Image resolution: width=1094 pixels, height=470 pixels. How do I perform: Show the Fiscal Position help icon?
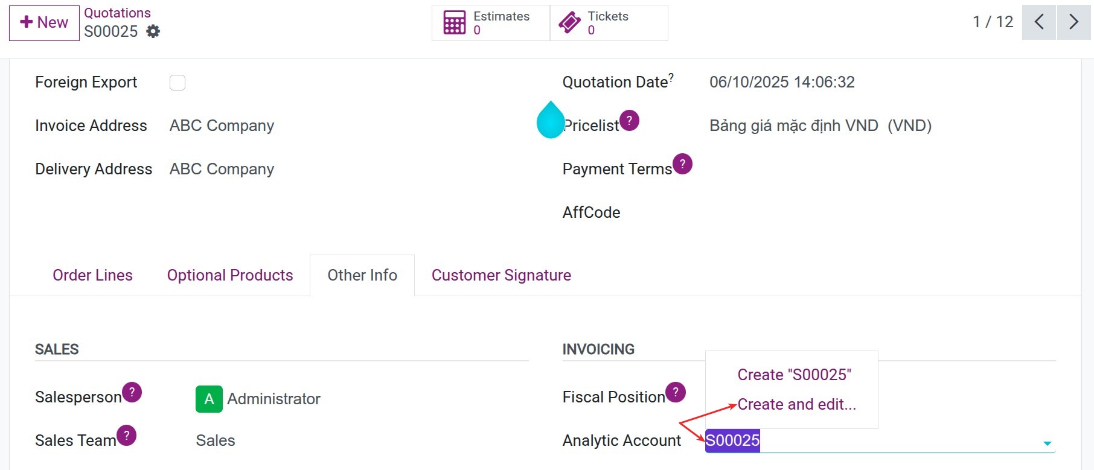(675, 392)
